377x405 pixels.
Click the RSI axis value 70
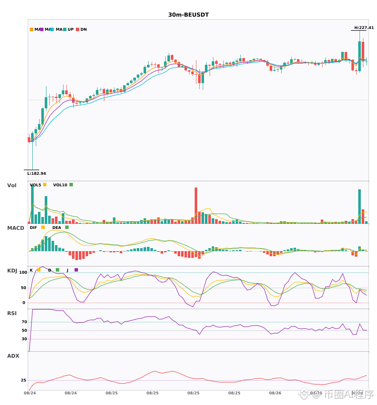click(x=24, y=322)
